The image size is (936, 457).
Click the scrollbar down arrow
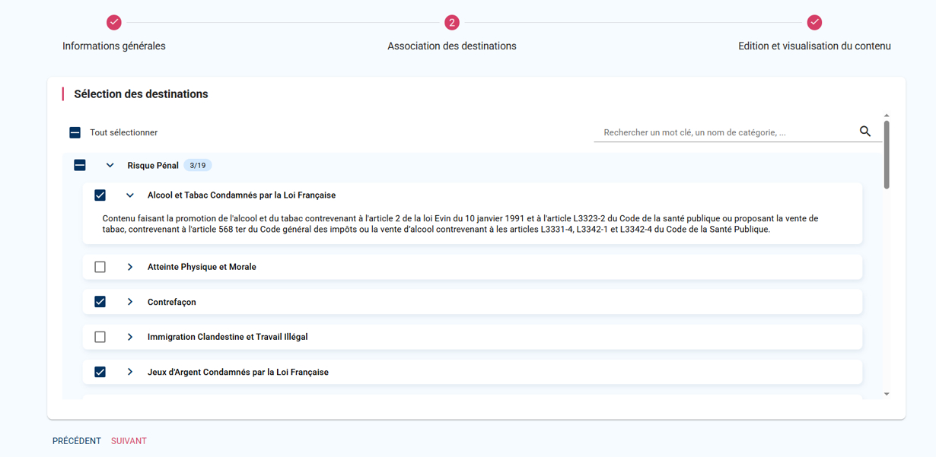[887, 394]
